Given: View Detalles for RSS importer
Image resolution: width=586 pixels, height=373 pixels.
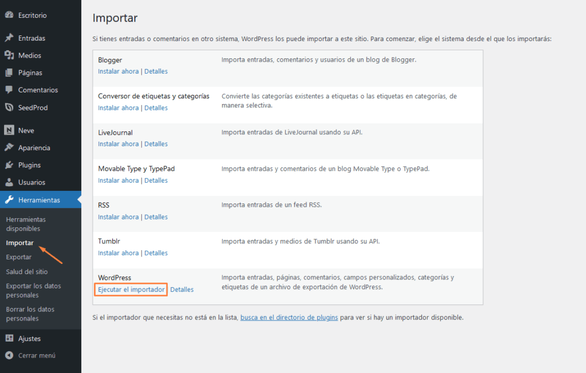Looking at the screenshot, I should tap(156, 216).
